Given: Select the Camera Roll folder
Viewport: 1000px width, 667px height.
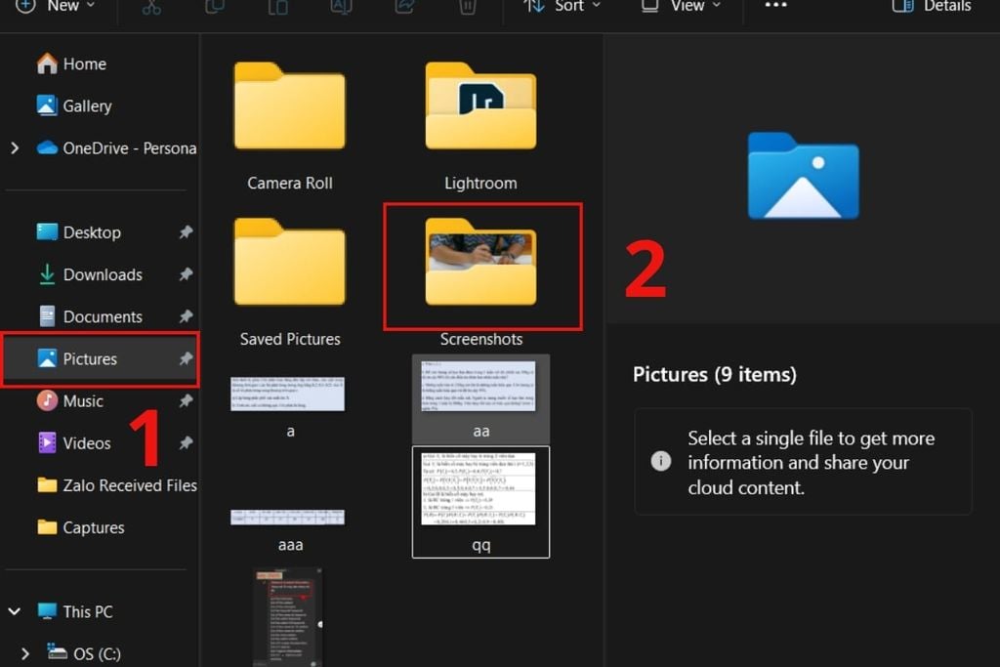Looking at the screenshot, I should [290, 126].
